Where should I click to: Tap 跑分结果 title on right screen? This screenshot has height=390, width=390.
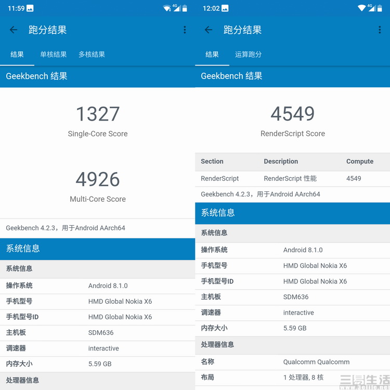[x=242, y=30]
